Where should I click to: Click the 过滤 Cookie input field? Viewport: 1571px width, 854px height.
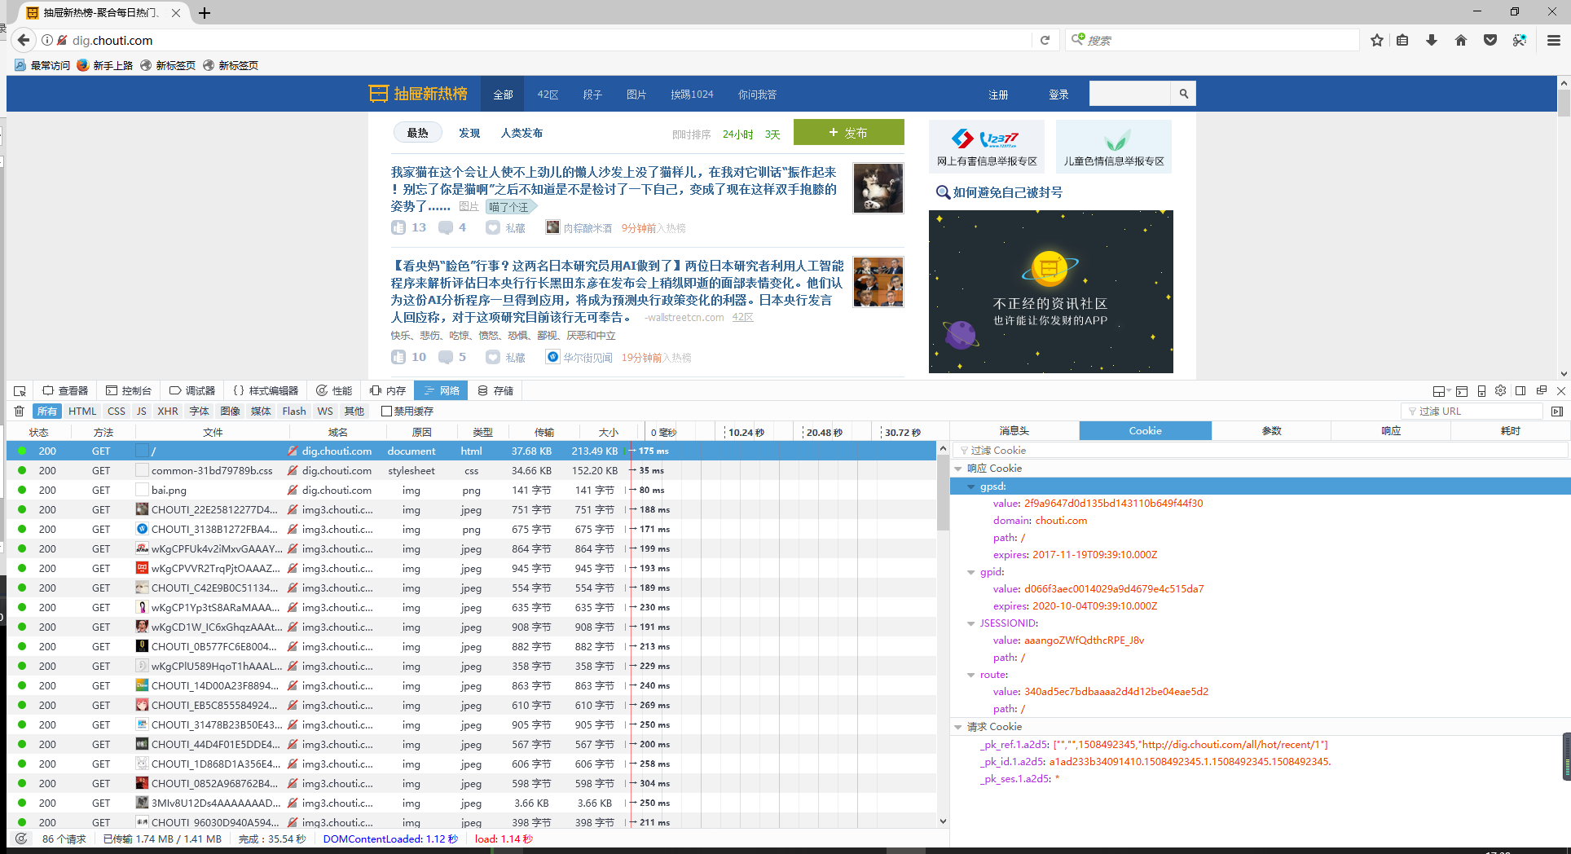tap(1260, 450)
